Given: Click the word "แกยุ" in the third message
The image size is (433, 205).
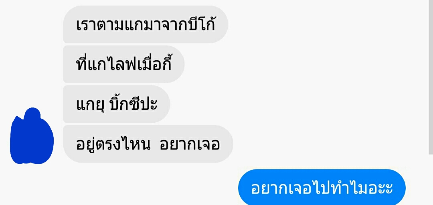Looking at the screenshot, I should click(89, 105).
